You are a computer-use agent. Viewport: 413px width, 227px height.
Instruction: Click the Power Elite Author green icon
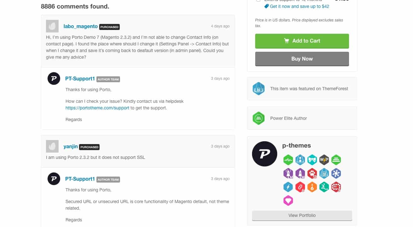click(259, 118)
